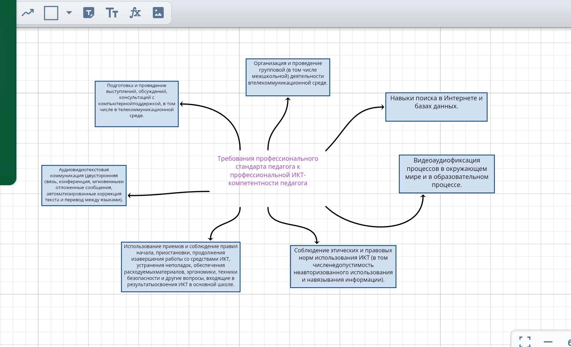Zoom out with the minus button
Image resolution: width=571 pixels, height=347 pixels.
click(548, 341)
